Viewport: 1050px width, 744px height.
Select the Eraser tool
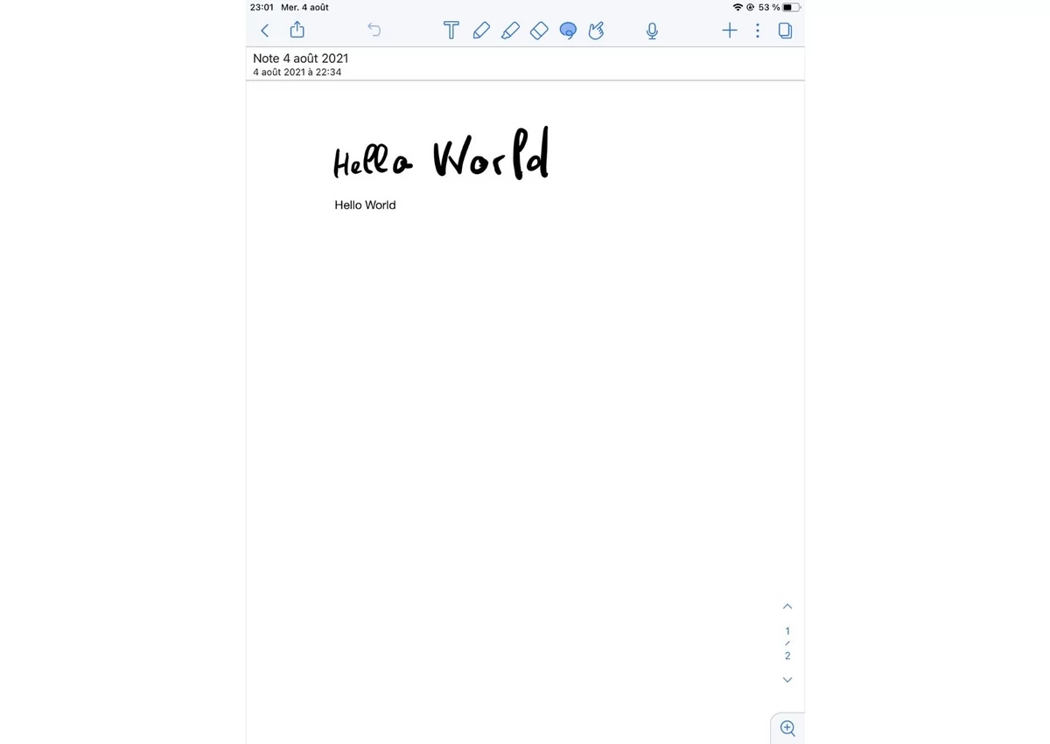tap(539, 31)
